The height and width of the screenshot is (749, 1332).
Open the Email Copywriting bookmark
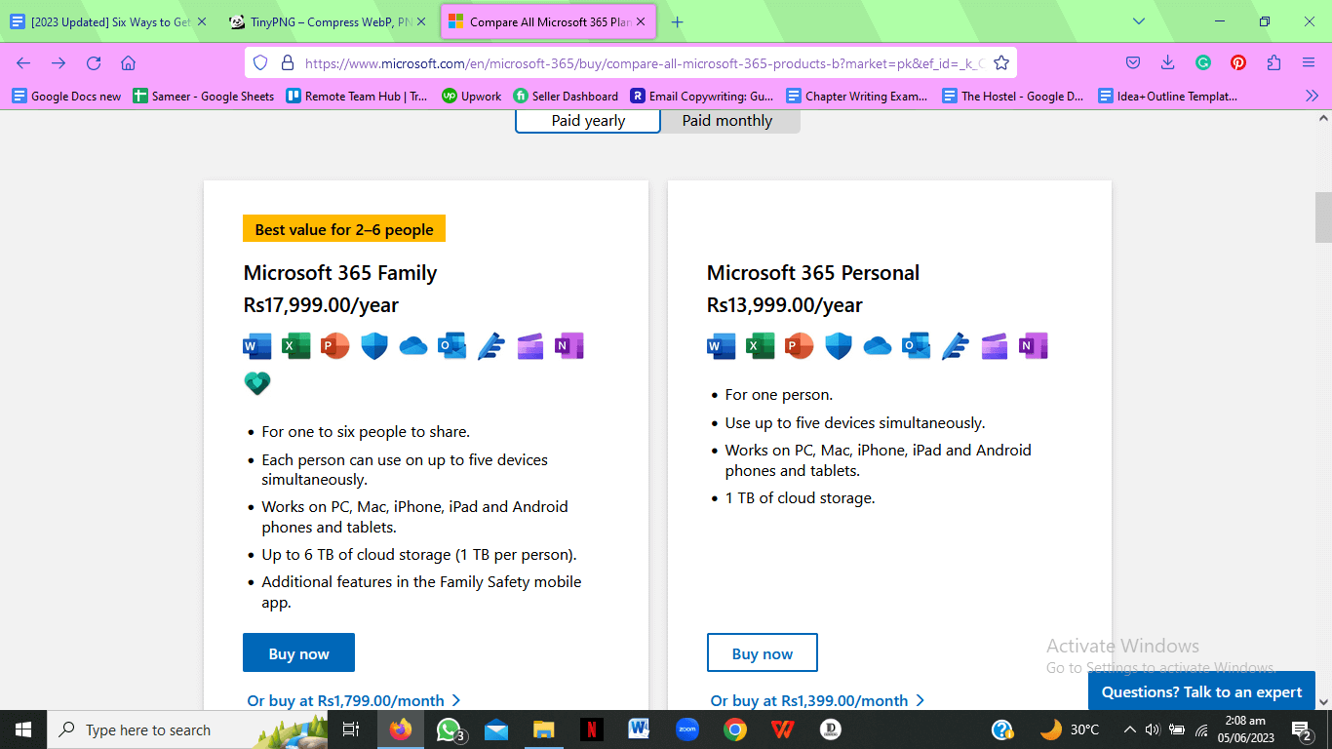[702, 96]
